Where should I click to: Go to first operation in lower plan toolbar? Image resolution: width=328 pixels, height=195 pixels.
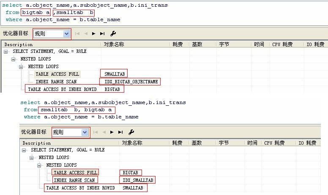96,132
